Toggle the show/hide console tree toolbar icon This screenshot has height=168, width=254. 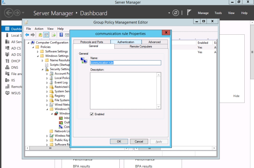tap(46, 35)
